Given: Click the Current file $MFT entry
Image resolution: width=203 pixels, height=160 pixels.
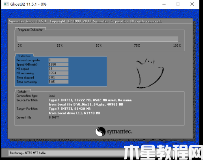Looking at the screenshot, I should (x=54, y=117).
